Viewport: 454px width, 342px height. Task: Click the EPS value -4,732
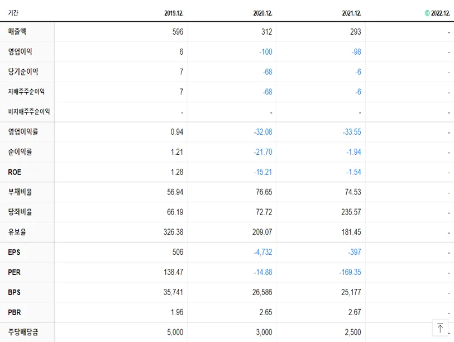pos(263,252)
